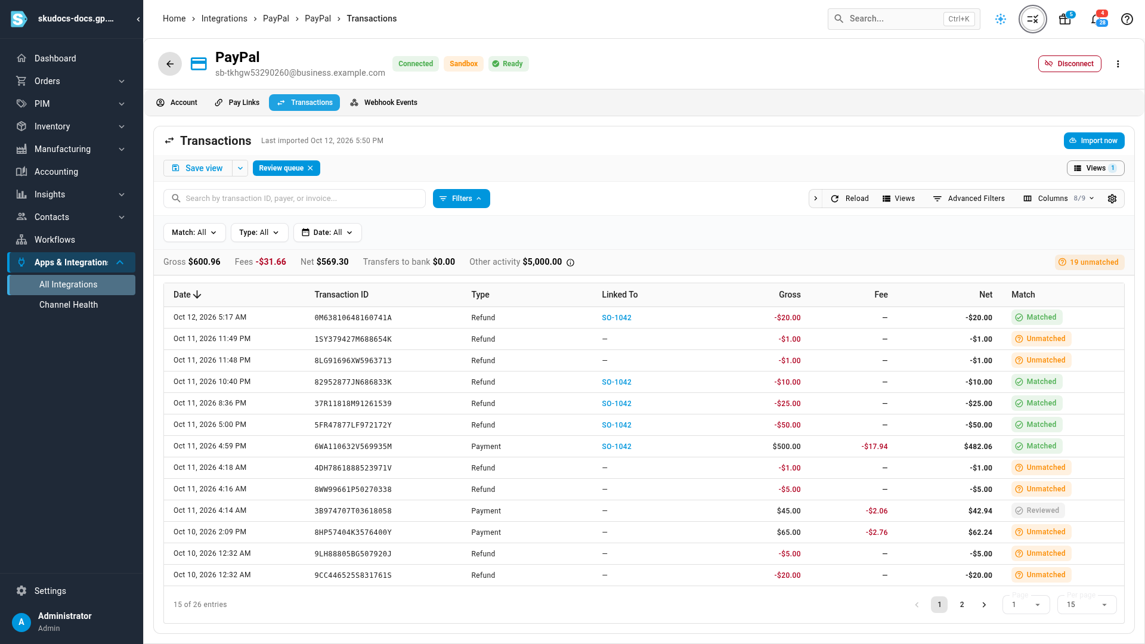The width and height of the screenshot is (1145, 644).
Task: Open the gift box icon
Action: point(1064,19)
